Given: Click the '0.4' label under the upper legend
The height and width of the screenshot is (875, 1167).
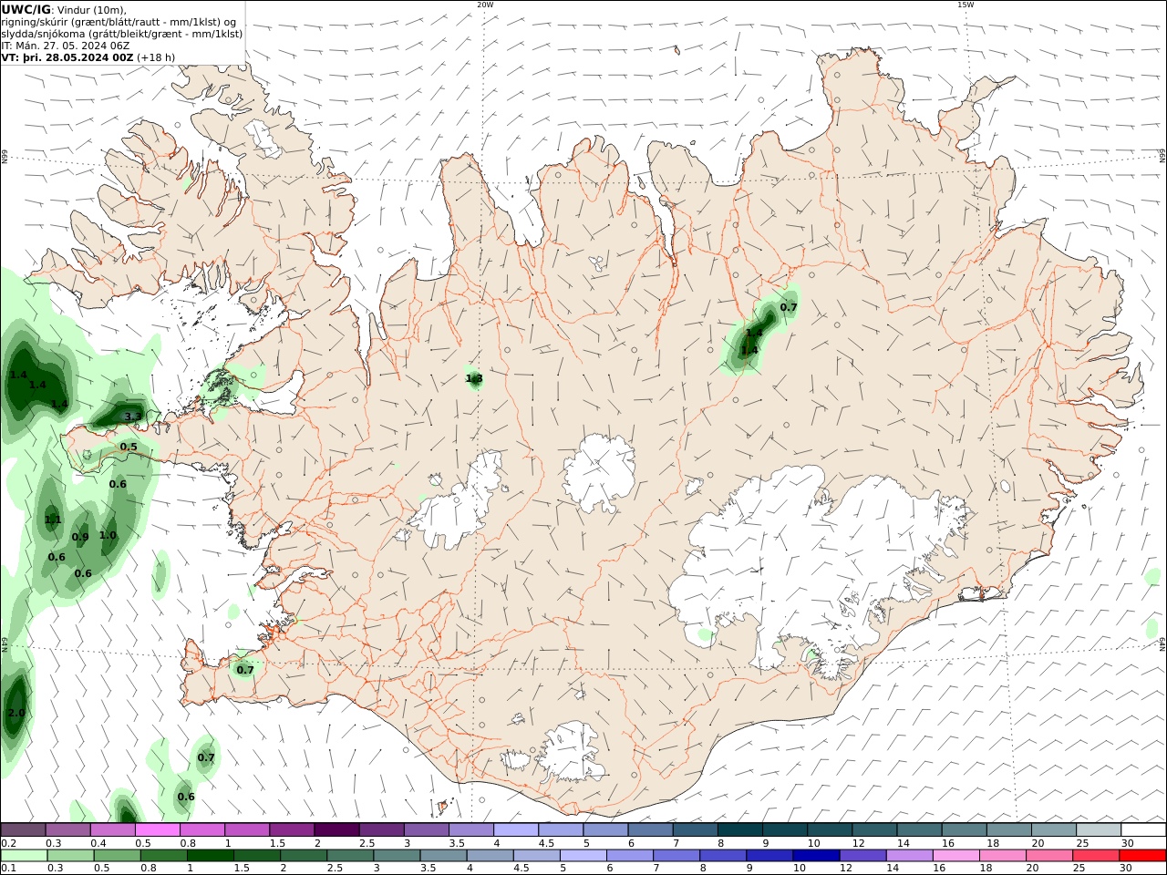Looking at the screenshot, I should point(98,843).
